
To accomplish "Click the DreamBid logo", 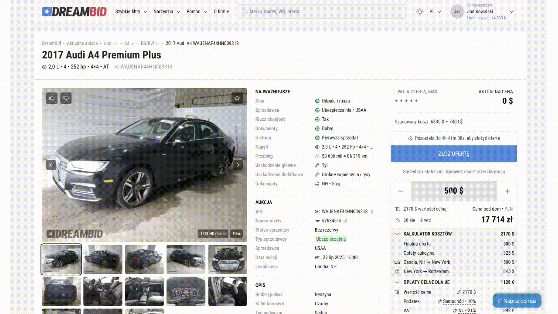I will pyautogui.click(x=74, y=12).
